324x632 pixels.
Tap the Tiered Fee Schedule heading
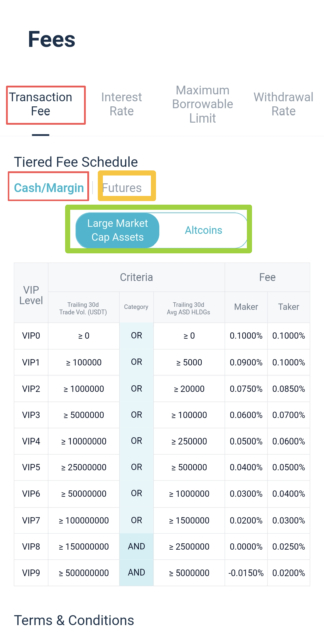click(x=76, y=162)
